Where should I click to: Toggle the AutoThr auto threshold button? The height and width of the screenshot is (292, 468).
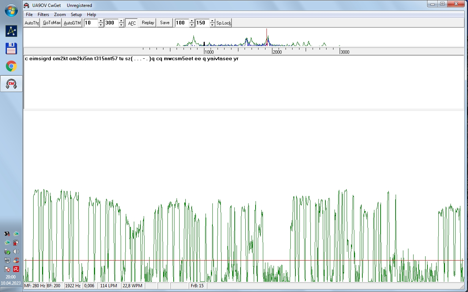click(x=31, y=23)
